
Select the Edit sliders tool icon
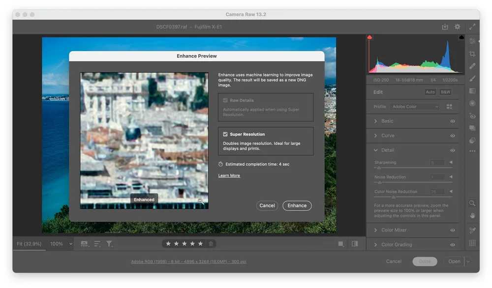point(472,41)
